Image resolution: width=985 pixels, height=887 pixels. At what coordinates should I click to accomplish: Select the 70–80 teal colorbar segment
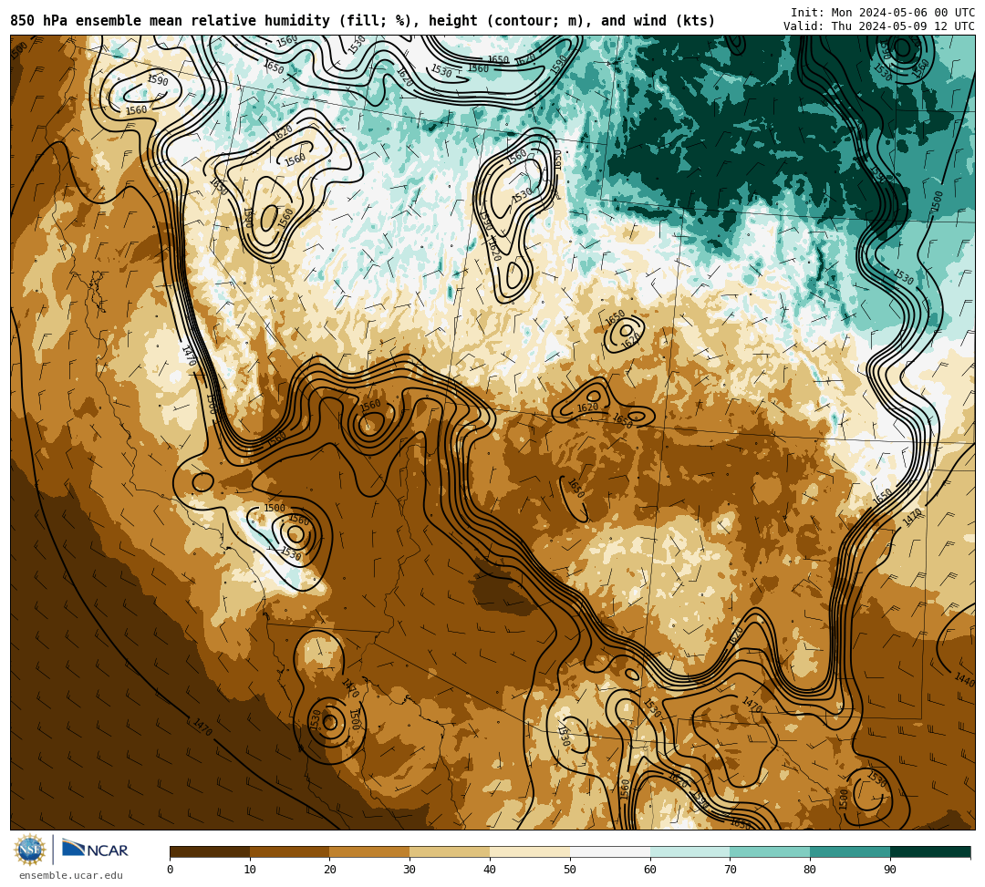770,851
